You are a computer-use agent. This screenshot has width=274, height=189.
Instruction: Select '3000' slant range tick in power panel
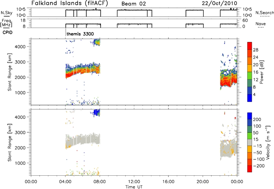[x=20, y=62]
